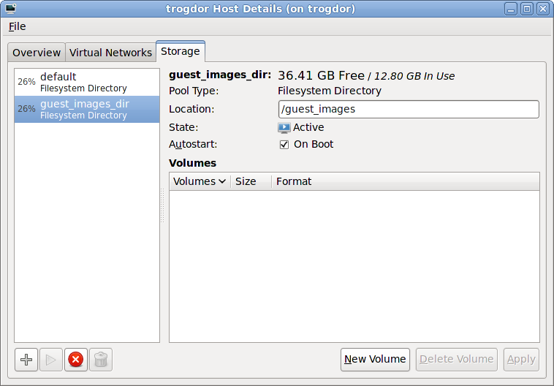This screenshot has width=554, height=386.
Task: Click the red stop pool icon
Action: pos(75,360)
